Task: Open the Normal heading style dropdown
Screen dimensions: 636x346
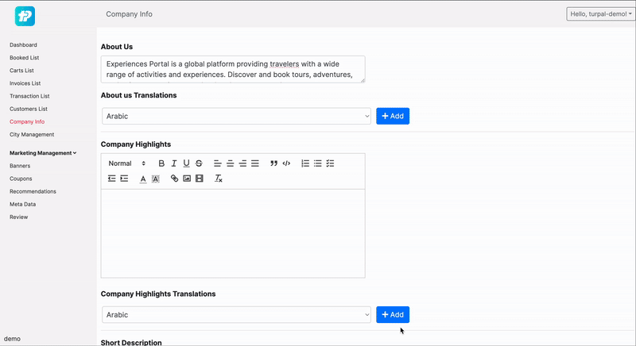Action: (x=127, y=163)
